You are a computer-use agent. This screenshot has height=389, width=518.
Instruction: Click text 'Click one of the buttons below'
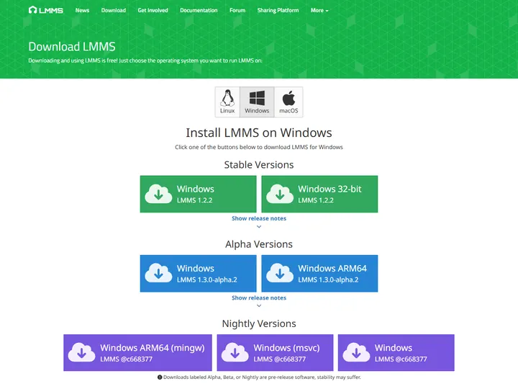point(217,147)
